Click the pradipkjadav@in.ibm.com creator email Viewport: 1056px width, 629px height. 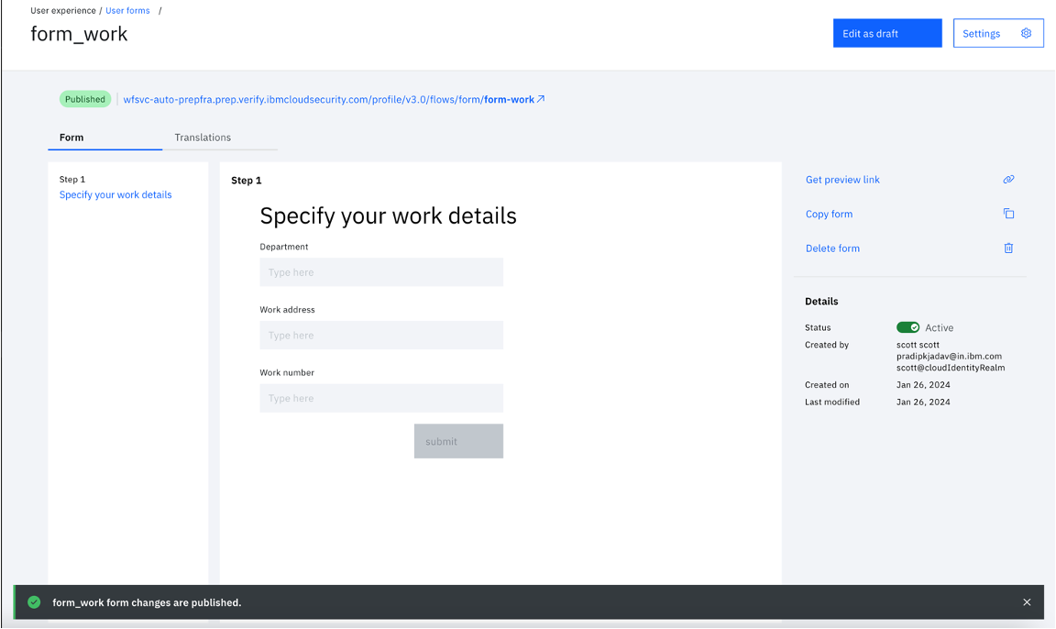pos(949,357)
